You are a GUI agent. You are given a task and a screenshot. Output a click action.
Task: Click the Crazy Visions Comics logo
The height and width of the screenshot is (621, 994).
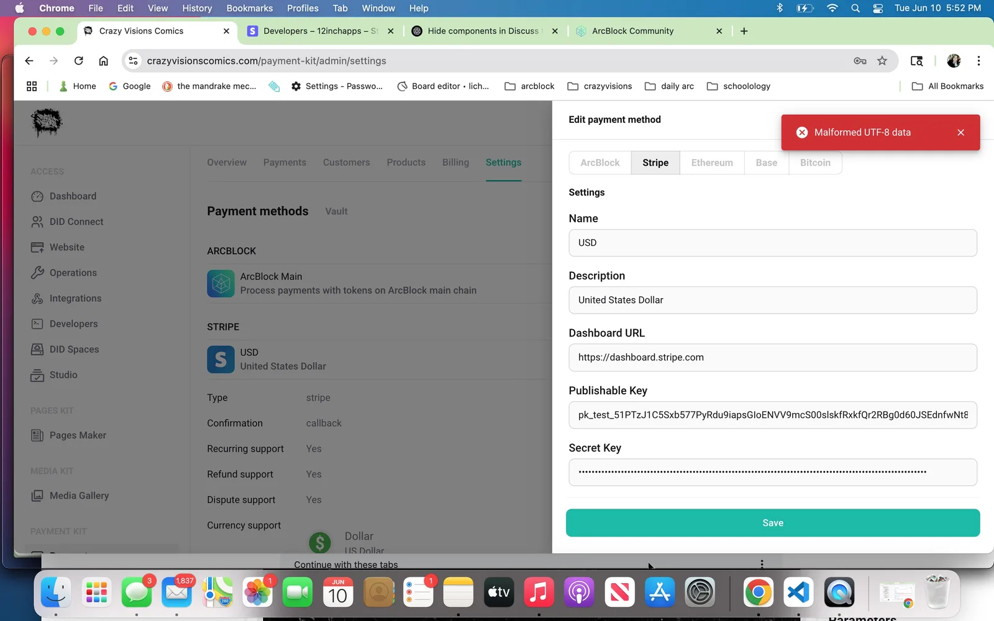point(47,122)
